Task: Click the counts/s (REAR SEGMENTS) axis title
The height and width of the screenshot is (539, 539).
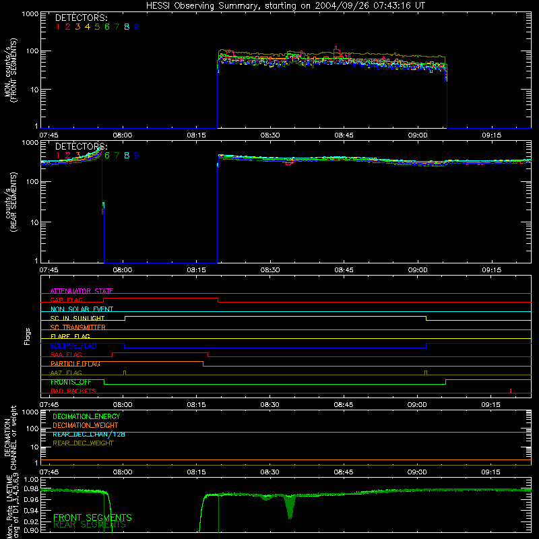Action: pos(10,201)
